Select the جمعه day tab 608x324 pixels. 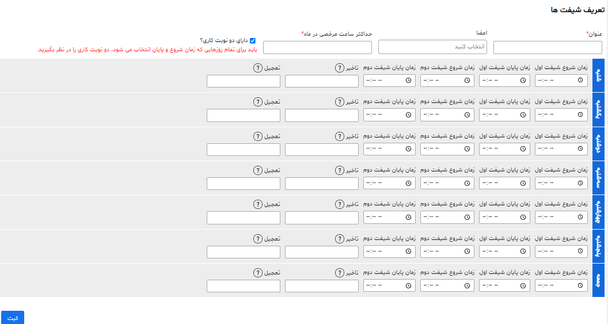(x=598, y=281)
